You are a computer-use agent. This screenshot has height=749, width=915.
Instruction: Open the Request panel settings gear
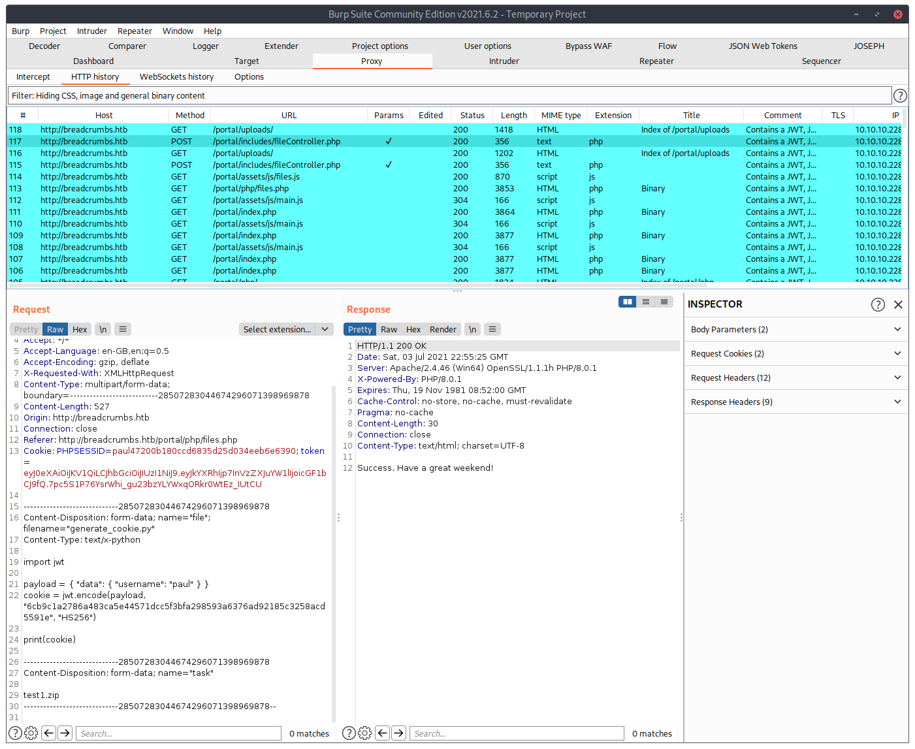point(31,733)
